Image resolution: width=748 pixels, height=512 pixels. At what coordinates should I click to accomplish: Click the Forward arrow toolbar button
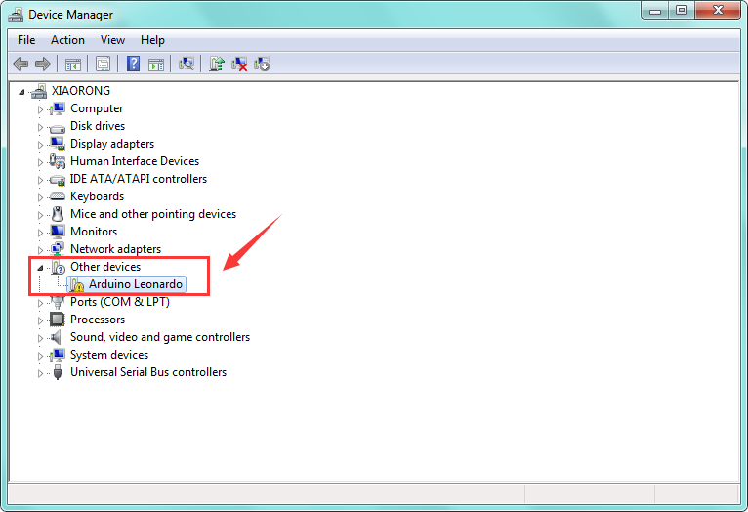pyautogui.click(x=43, y=64)
